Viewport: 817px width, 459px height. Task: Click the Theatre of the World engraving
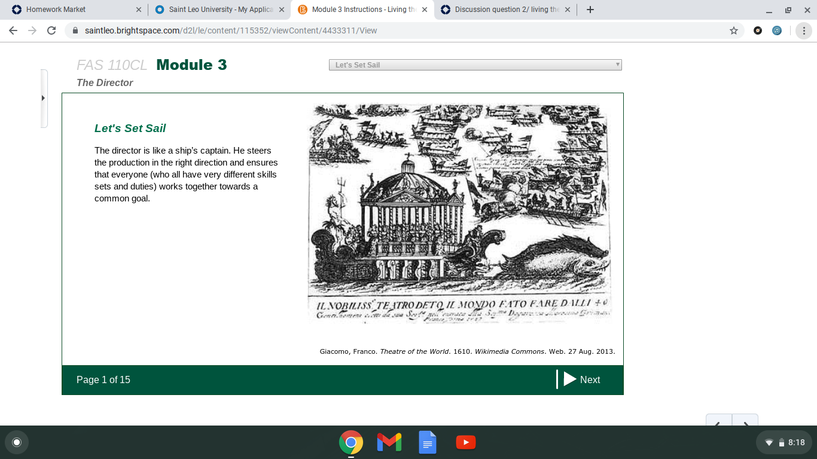pyautogui.click(x=459, y=213)
